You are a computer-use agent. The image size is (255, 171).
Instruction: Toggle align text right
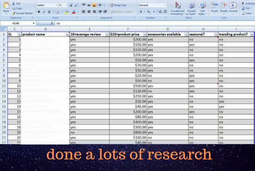(94, 12)
